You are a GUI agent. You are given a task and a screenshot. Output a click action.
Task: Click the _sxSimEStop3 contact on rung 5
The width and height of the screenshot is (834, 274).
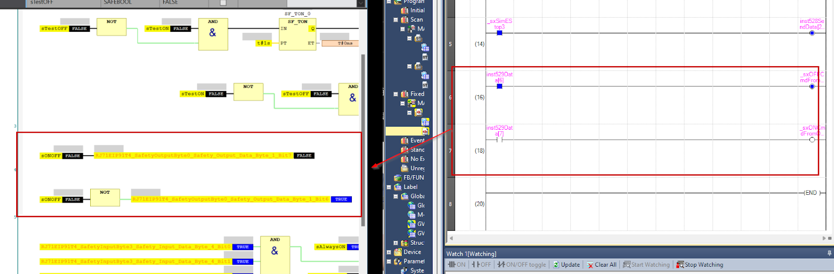click(x=499, y=33)
